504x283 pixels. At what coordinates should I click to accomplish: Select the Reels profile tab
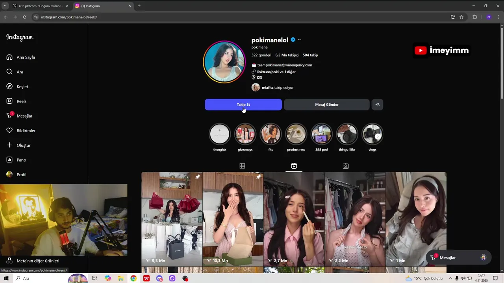tap(294, 166)
